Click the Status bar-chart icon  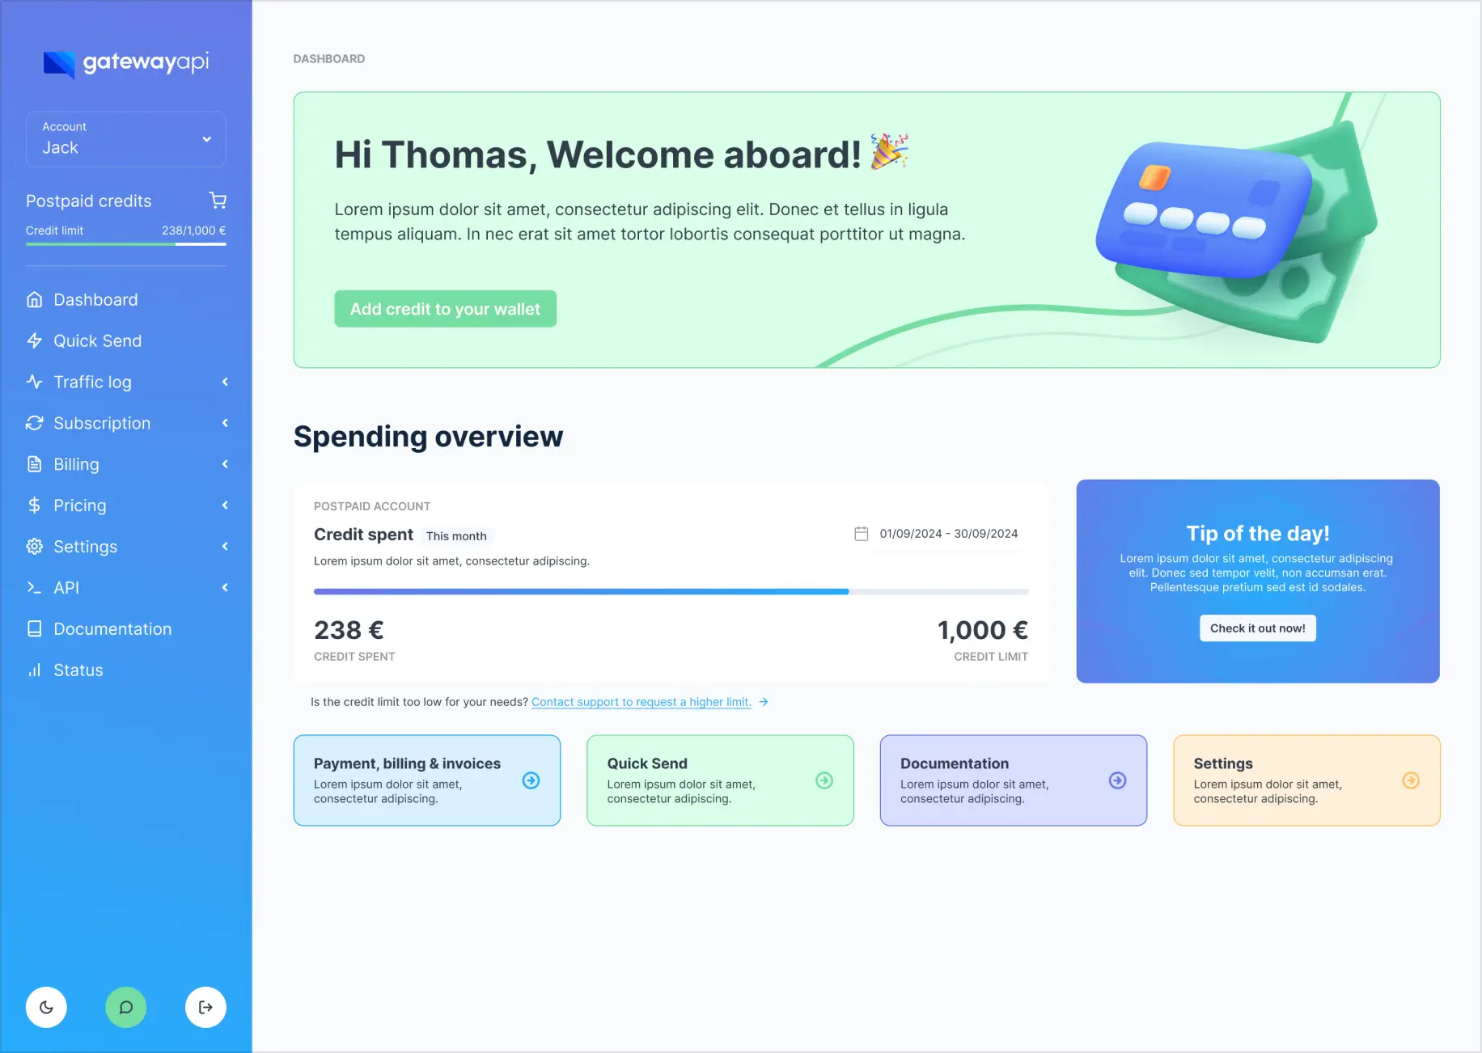[34, 670]
